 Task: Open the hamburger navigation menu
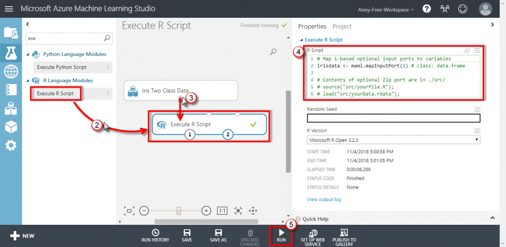[x=9, y=9]
